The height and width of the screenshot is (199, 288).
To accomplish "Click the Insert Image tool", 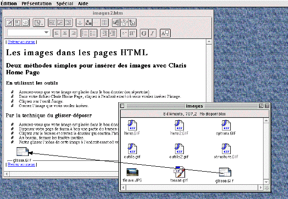I will pyautogui.click(x=88, y=22).
